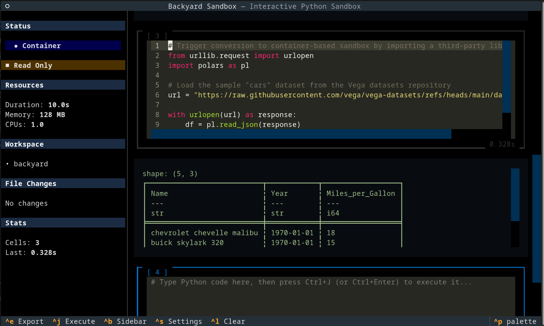Click the Year column header
This screenshot has height=326, width=544.
[279, 193]
